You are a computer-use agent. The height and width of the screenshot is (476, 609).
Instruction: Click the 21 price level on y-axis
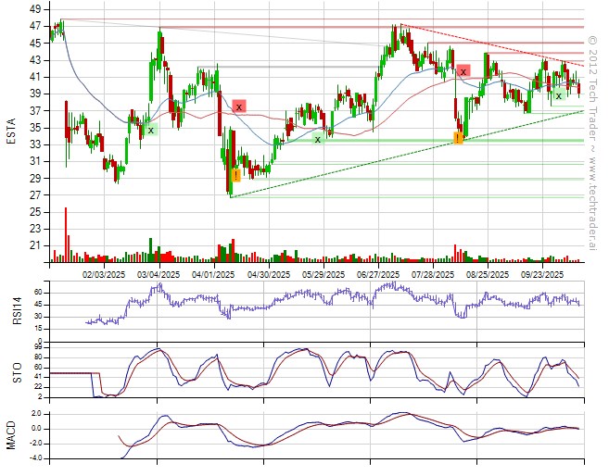pyautogui.click(x=34, y=245)
